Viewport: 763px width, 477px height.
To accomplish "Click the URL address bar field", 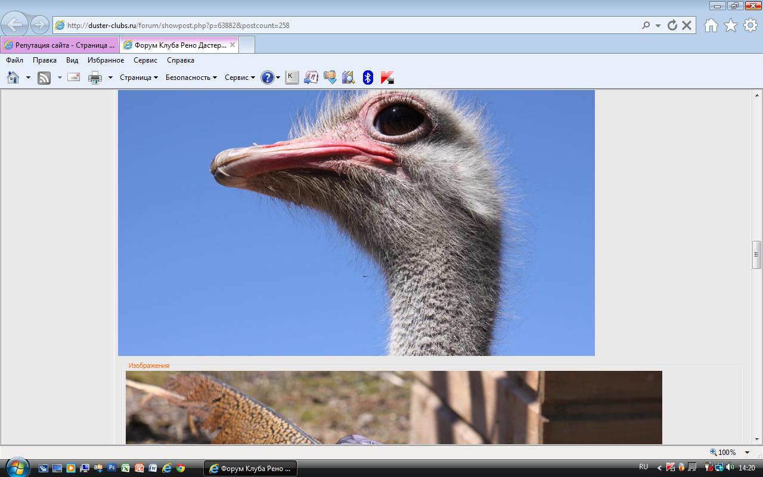I will pyautogui.click(x=346, y=26).
